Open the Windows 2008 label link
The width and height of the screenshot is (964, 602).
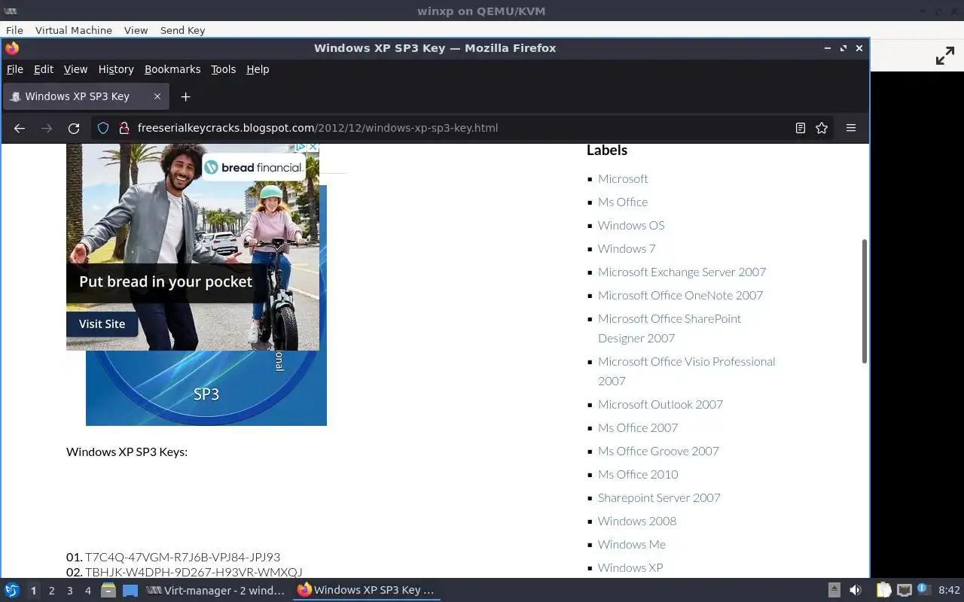coord(637,521)
